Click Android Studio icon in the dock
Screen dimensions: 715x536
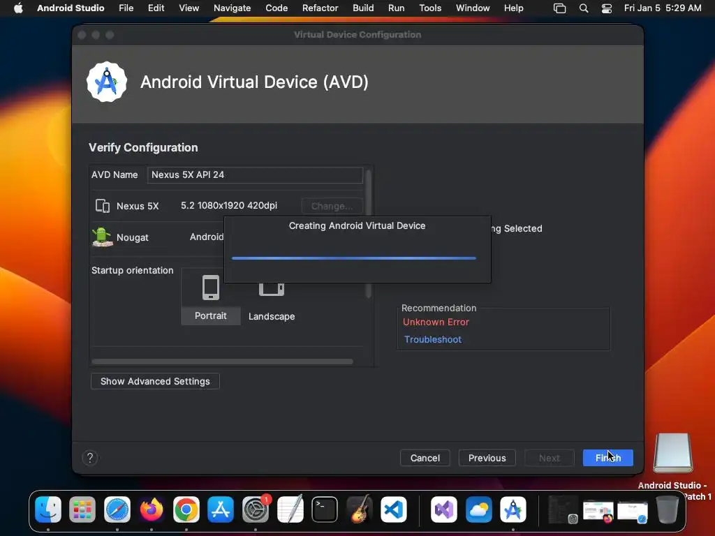coord(513,509)
